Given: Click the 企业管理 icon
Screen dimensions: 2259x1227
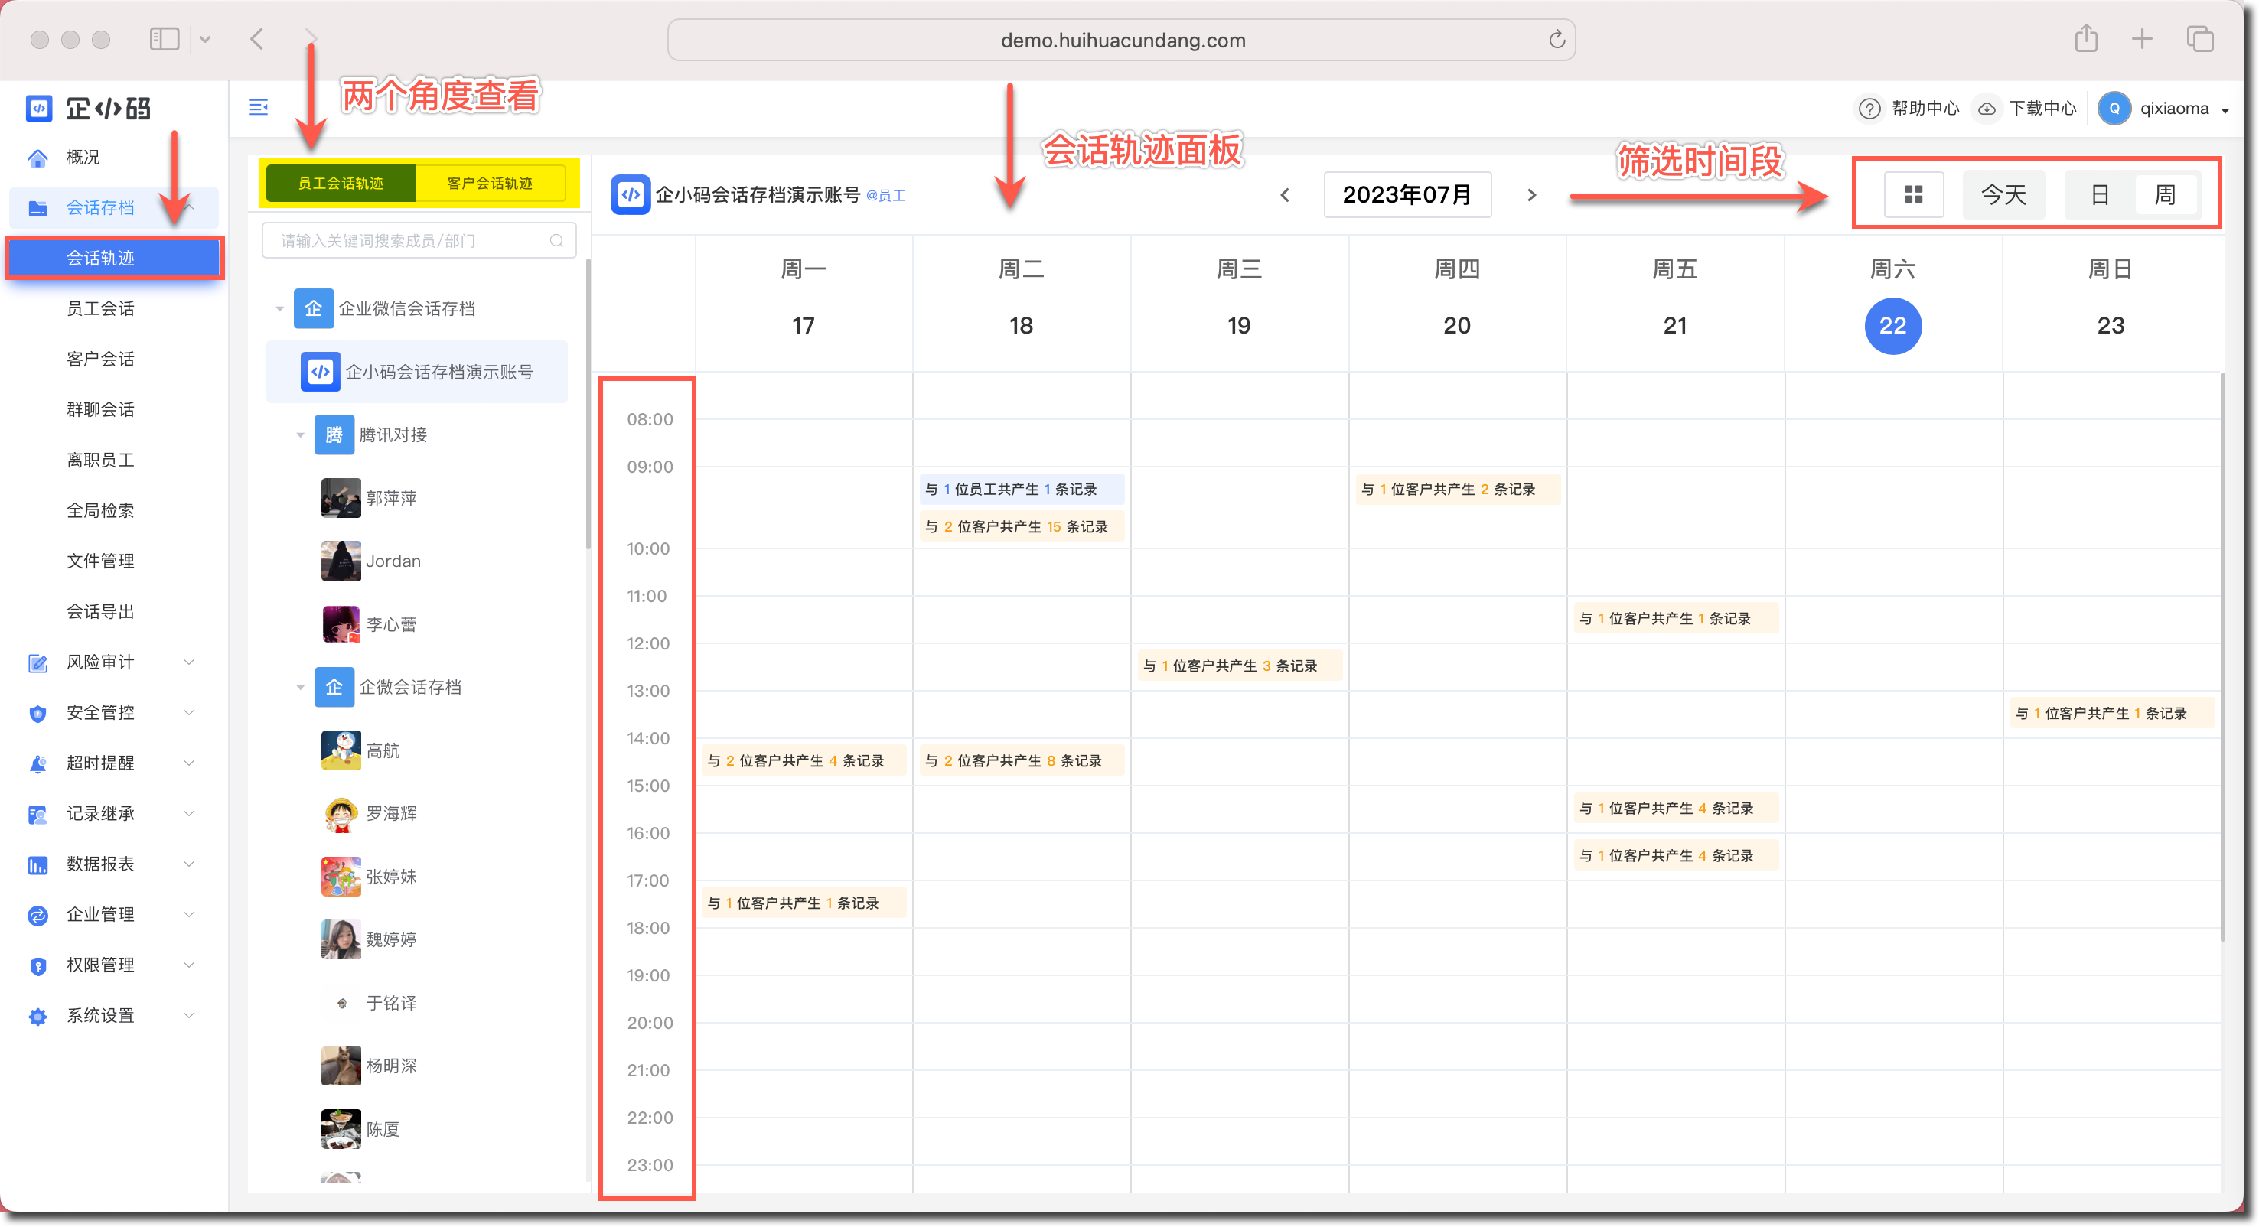Looking at the screenshot, I should (x=37, y=915).
